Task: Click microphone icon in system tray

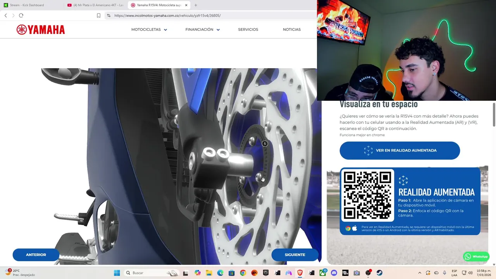Action: [x=444, y=273]
